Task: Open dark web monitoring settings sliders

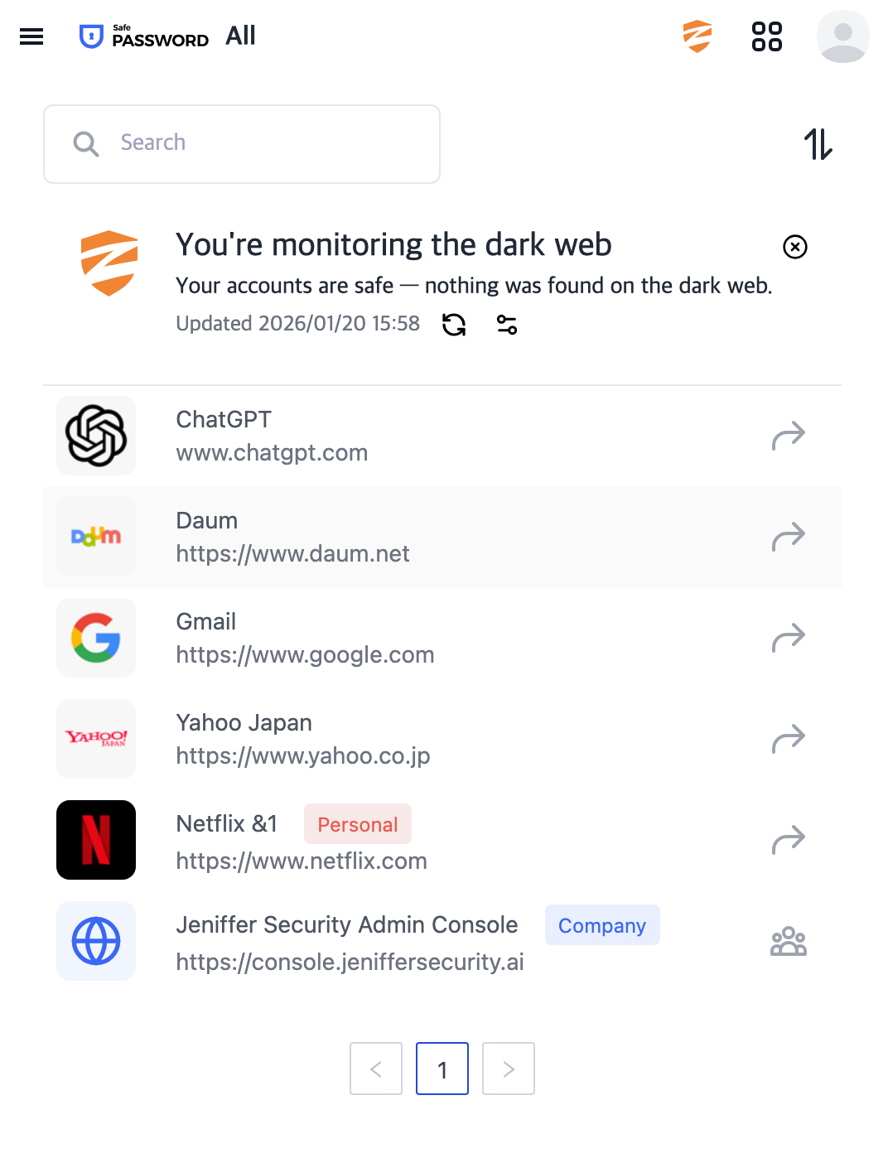Action: (x=507, y=325)
